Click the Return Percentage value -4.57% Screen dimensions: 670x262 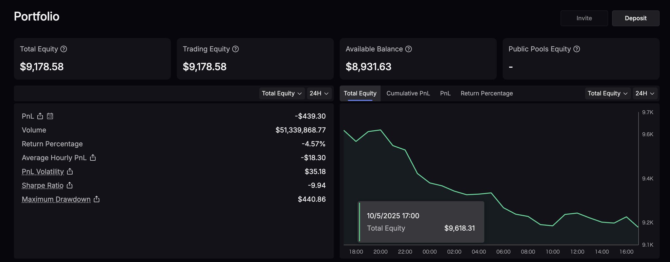tap(314, 144)
